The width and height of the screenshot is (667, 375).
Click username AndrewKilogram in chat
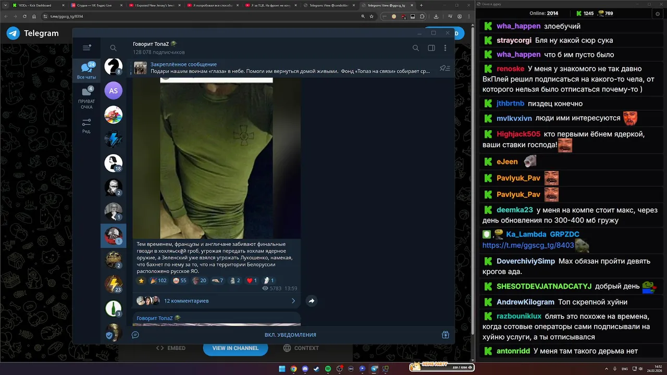(x=525, y=302)
